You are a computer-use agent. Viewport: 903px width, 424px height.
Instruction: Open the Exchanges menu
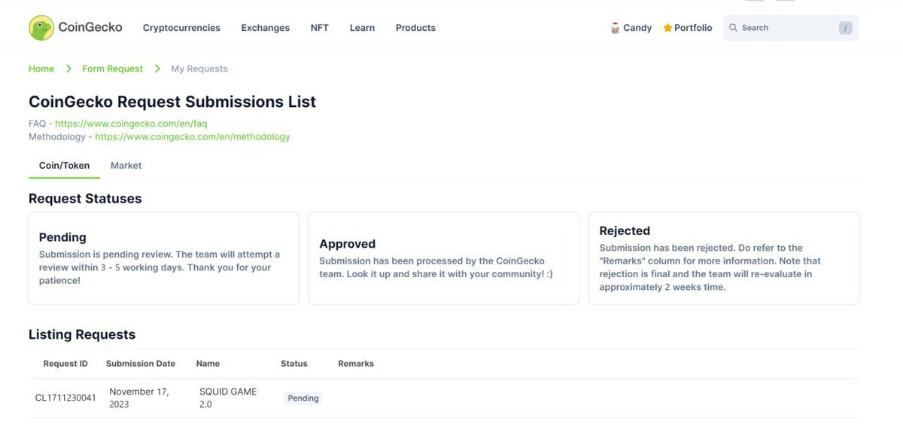click(265, 28)
